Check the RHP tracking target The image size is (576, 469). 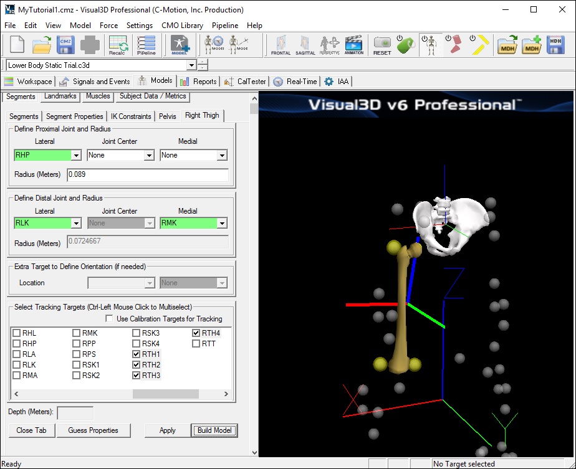click(16, 344)
